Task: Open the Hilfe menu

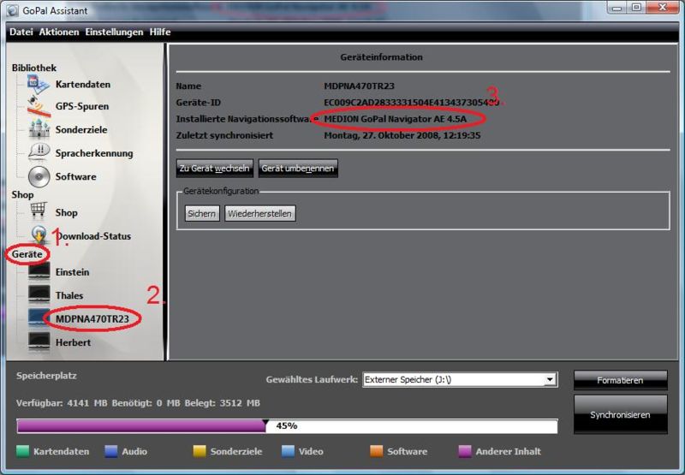Action: 160,32
